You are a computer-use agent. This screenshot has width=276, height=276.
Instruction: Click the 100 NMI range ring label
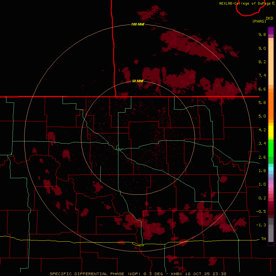[138, 24]
